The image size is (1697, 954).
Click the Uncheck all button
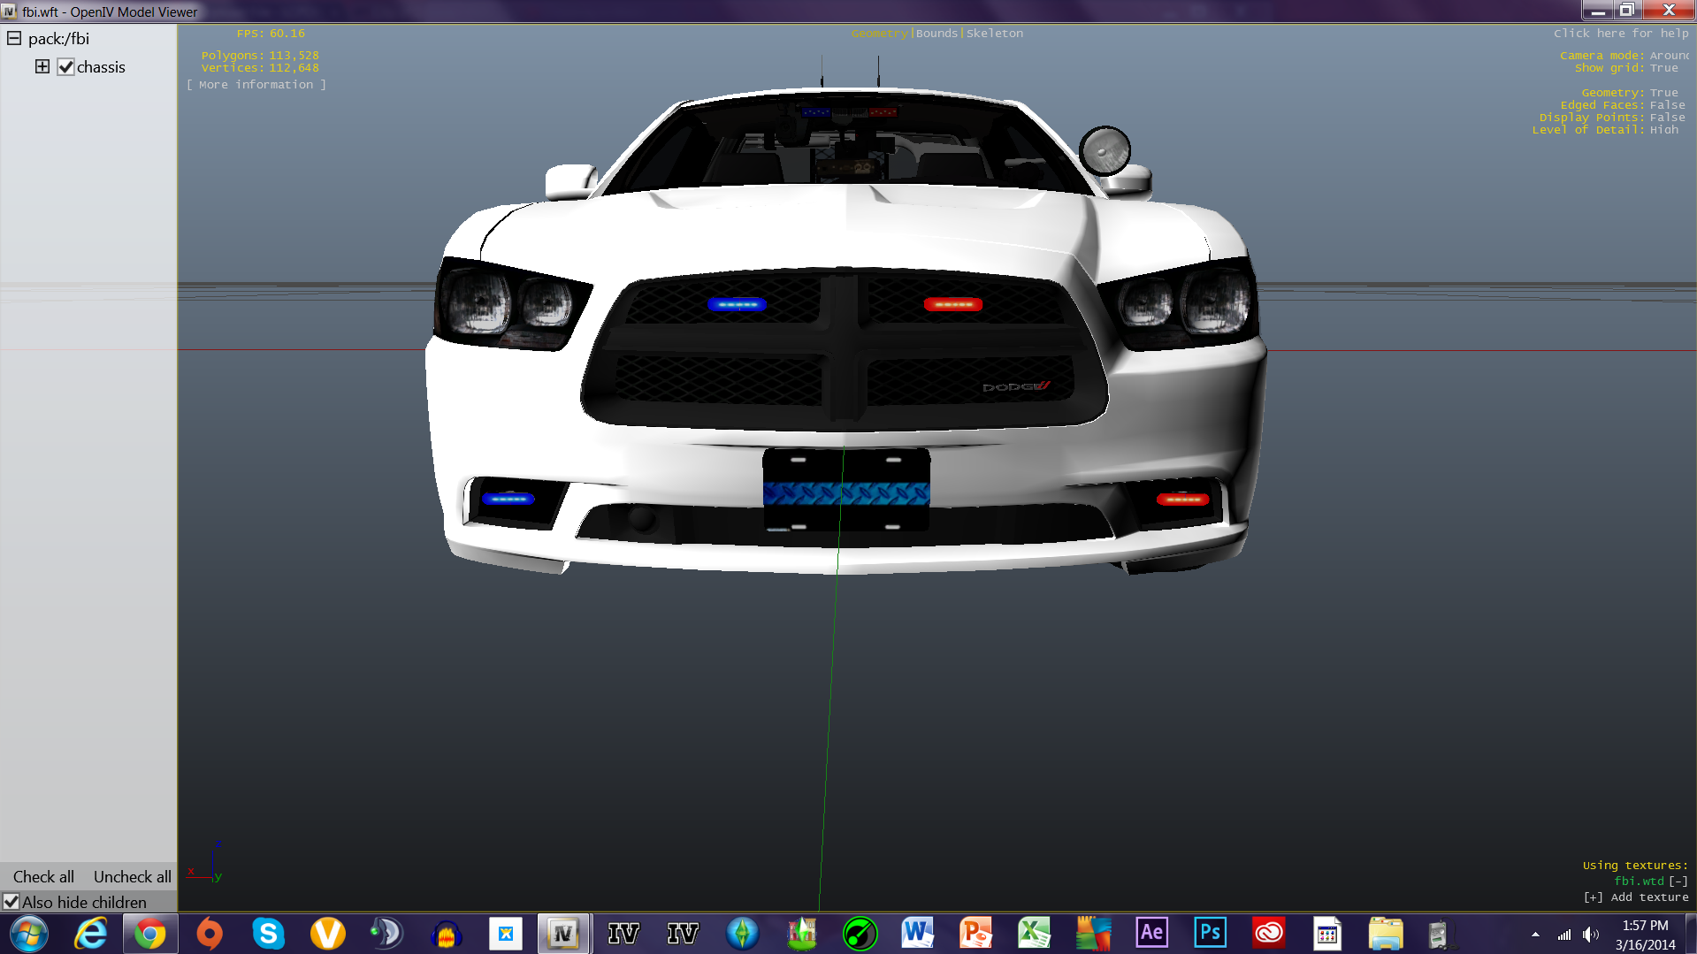point(133,876)
